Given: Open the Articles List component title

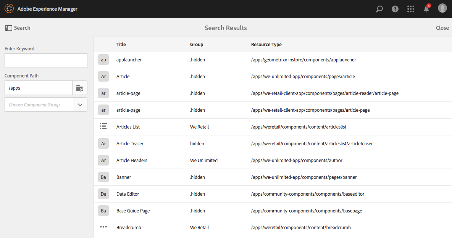Looking at the screenshot, I should pos(128,127).
